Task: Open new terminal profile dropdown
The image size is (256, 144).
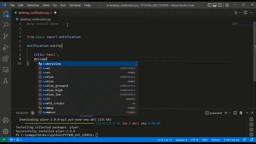Action: [x=230, y=113]
